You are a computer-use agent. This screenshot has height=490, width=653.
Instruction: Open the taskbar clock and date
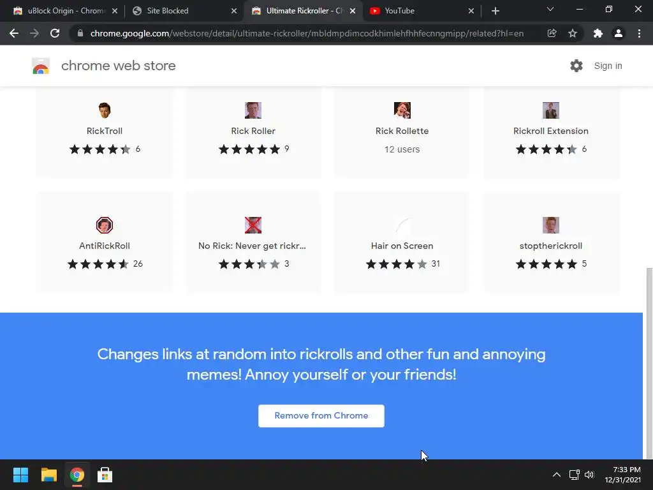tap(622, 475)
